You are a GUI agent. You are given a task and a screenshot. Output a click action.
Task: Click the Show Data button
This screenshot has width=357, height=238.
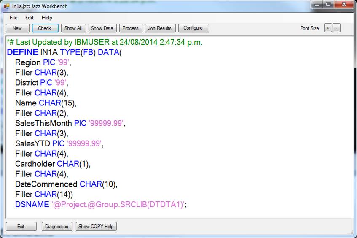point(102,28)
